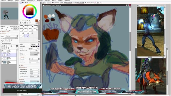Click the background color swatch
Screen dimensions: 171x96
(x=38, y=23)
